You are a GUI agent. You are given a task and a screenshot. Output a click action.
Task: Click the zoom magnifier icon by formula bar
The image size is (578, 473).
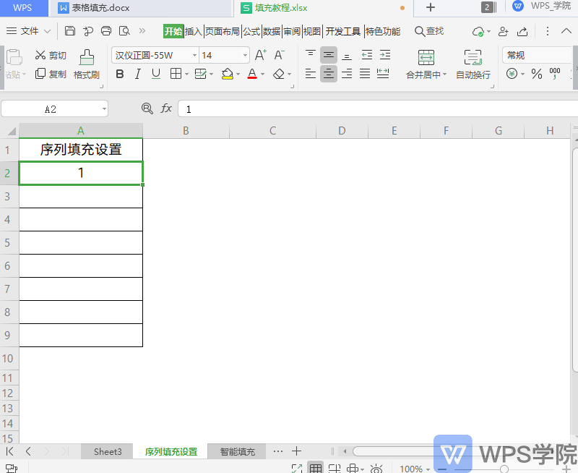coord(147,108)
